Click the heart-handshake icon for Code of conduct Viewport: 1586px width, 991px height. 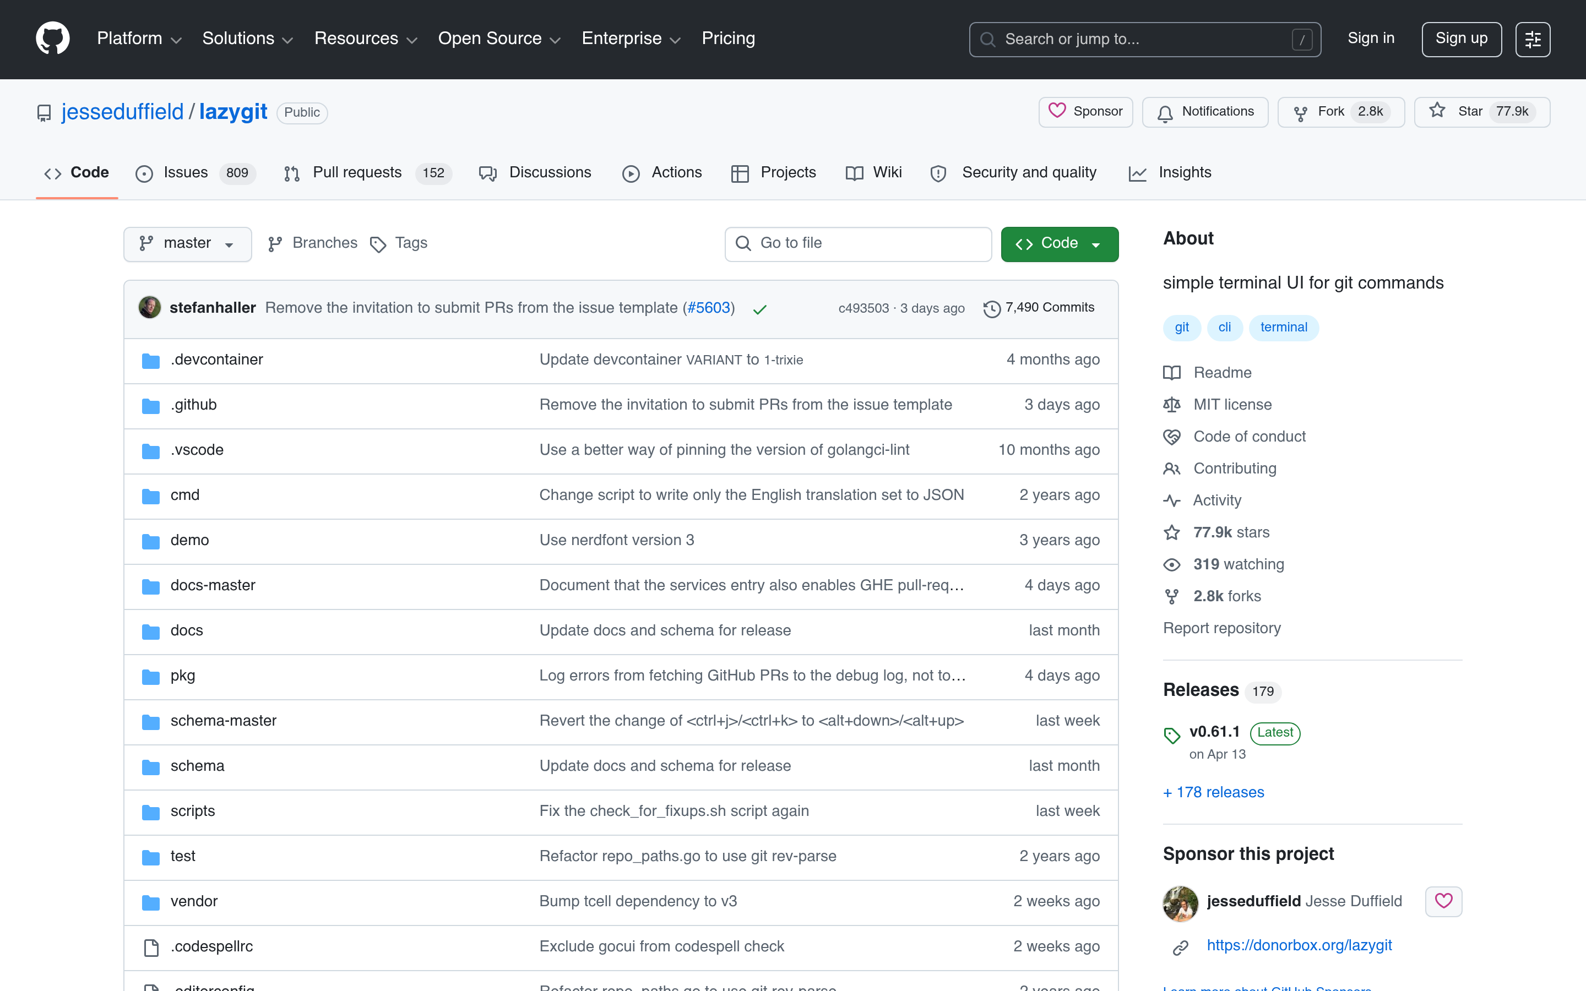tap(1172, 437)
